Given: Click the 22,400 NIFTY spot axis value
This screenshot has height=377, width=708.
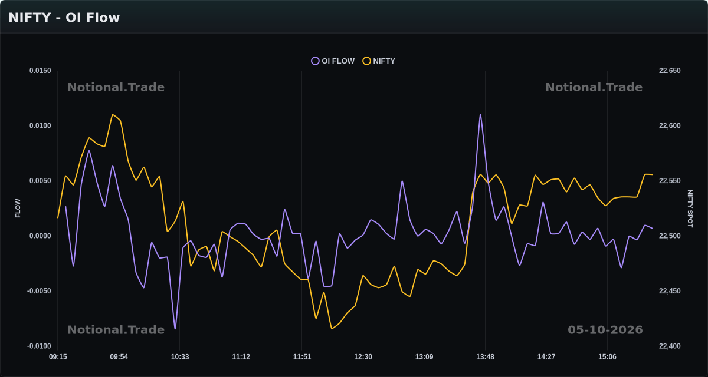Looking at the screenshot, I should (670, 346).
